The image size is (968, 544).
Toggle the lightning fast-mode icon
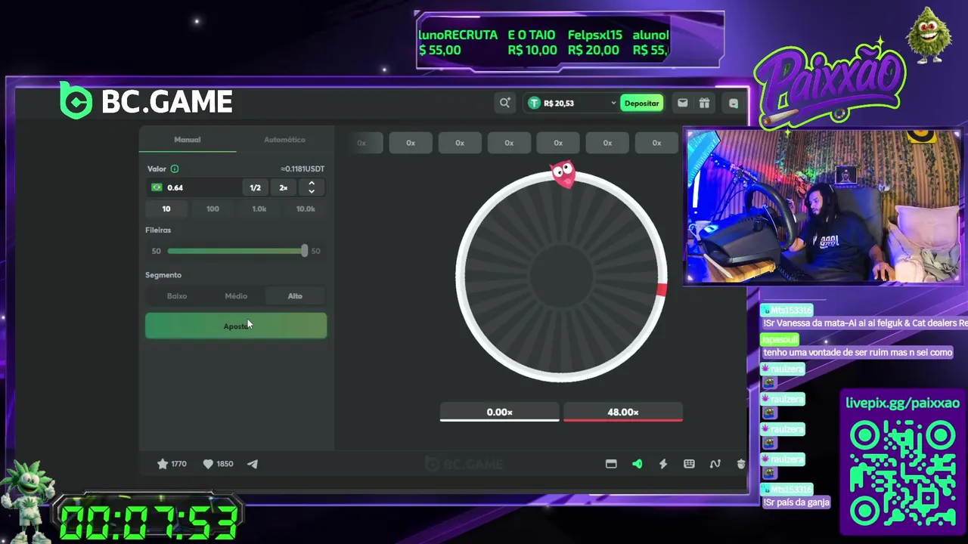click(x=663, y=464)
